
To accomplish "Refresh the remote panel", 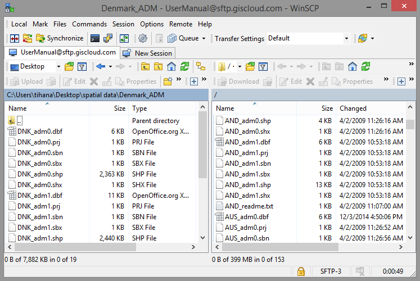I will pos(365,67).
